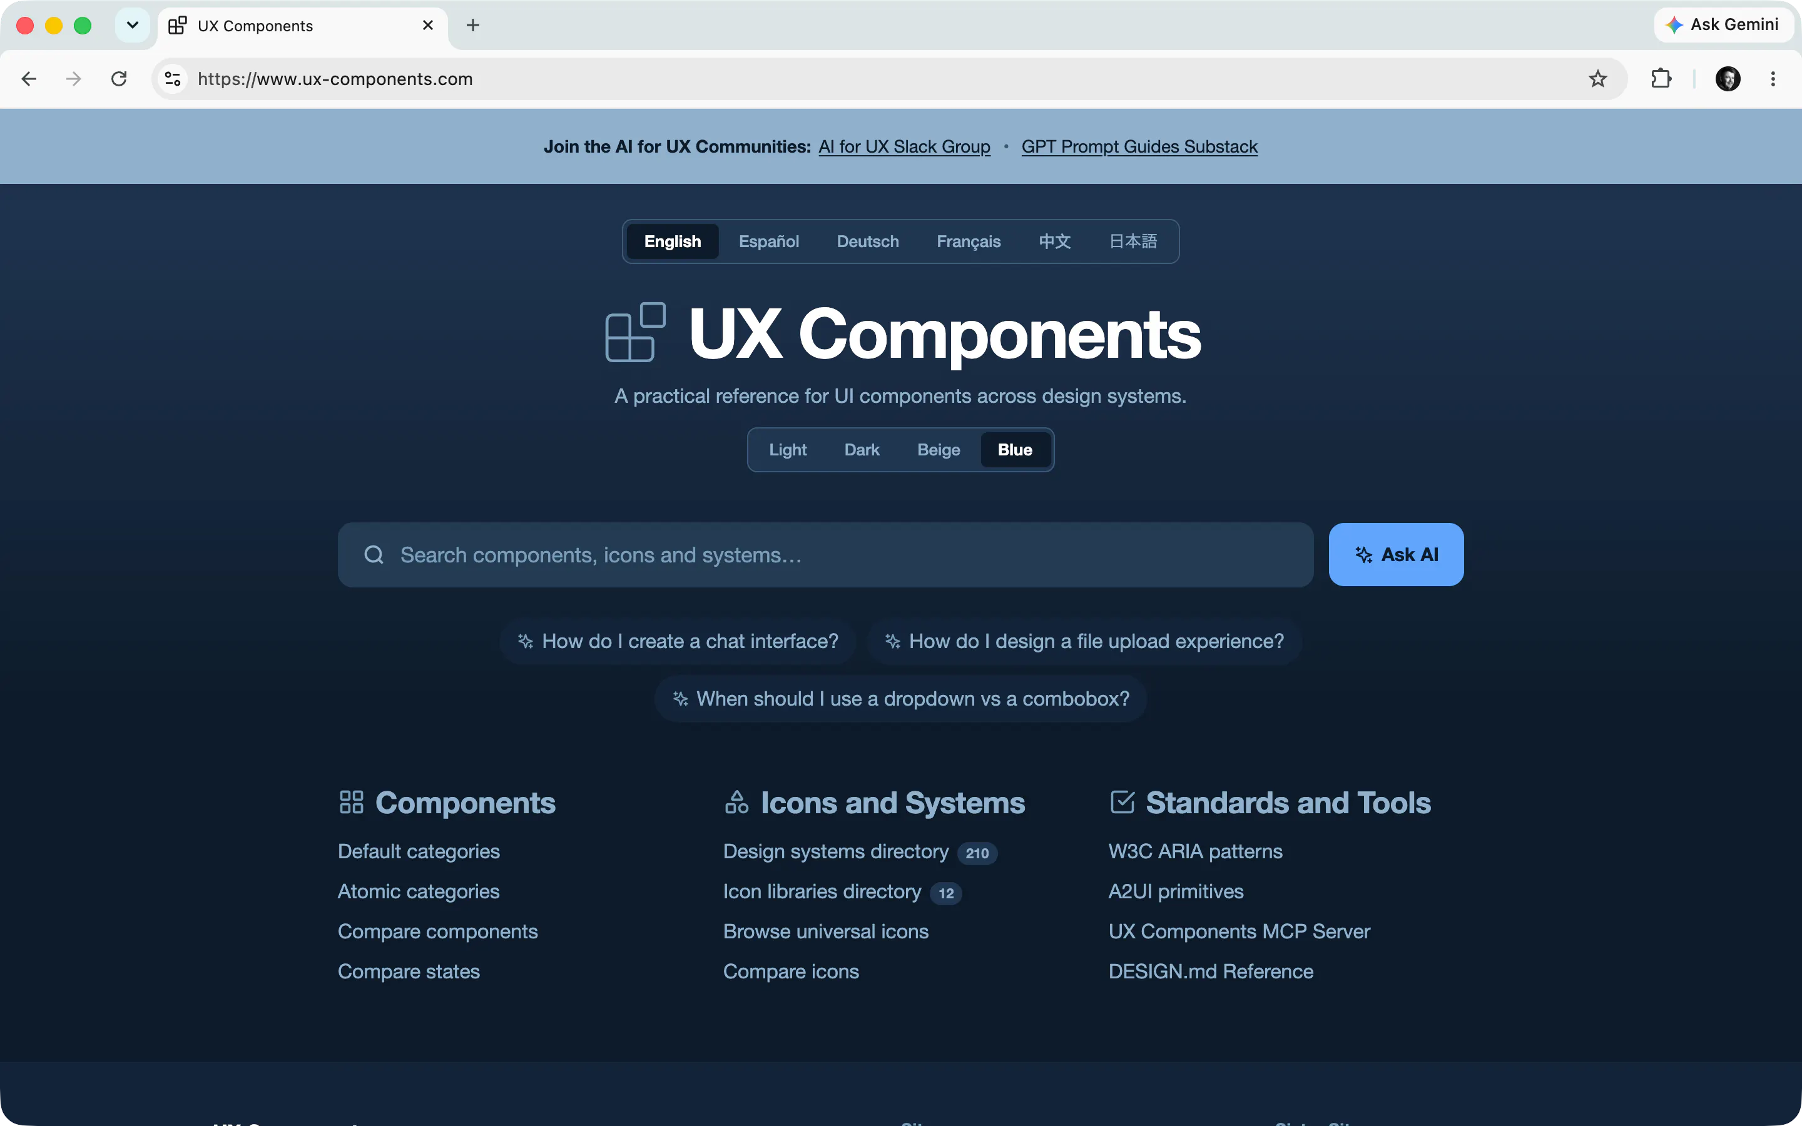This screenshot has width=1802, height=1126.
Task: Open Chrome's three-dot menu
Action: pyautogui.click(x=1773, y=79)
